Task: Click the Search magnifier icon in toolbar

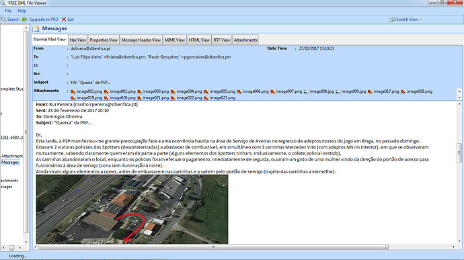Action: [x=3, y=19]
